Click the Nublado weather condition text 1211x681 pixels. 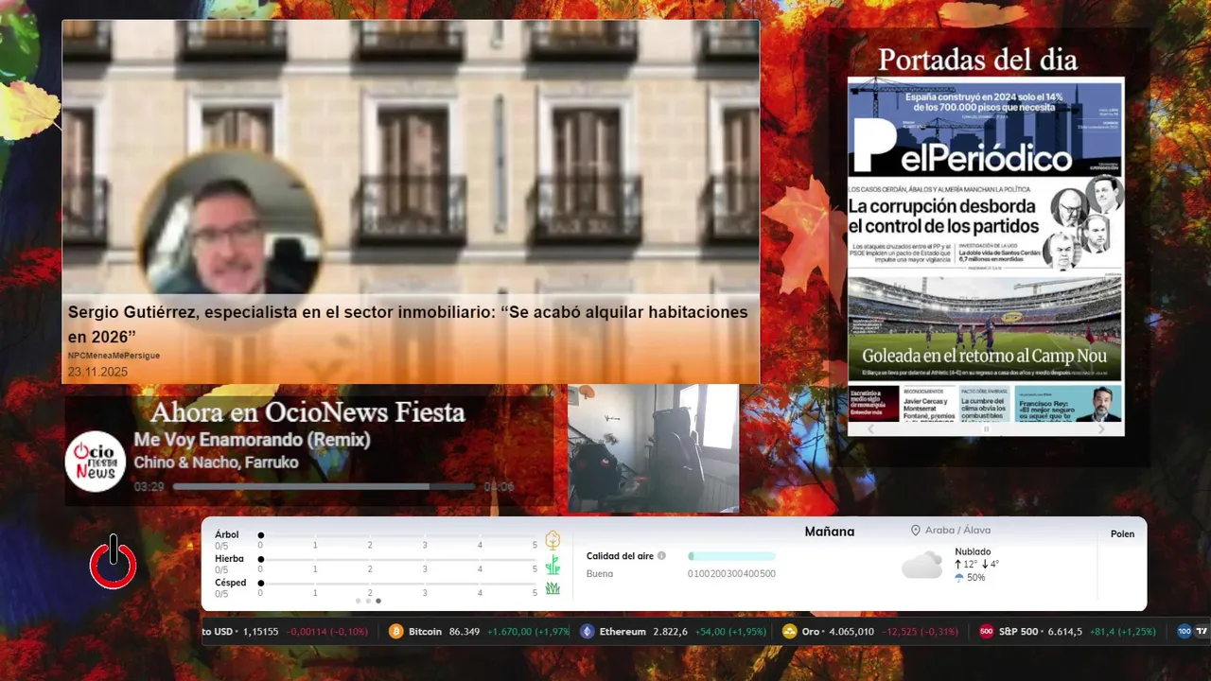[973, 551]
